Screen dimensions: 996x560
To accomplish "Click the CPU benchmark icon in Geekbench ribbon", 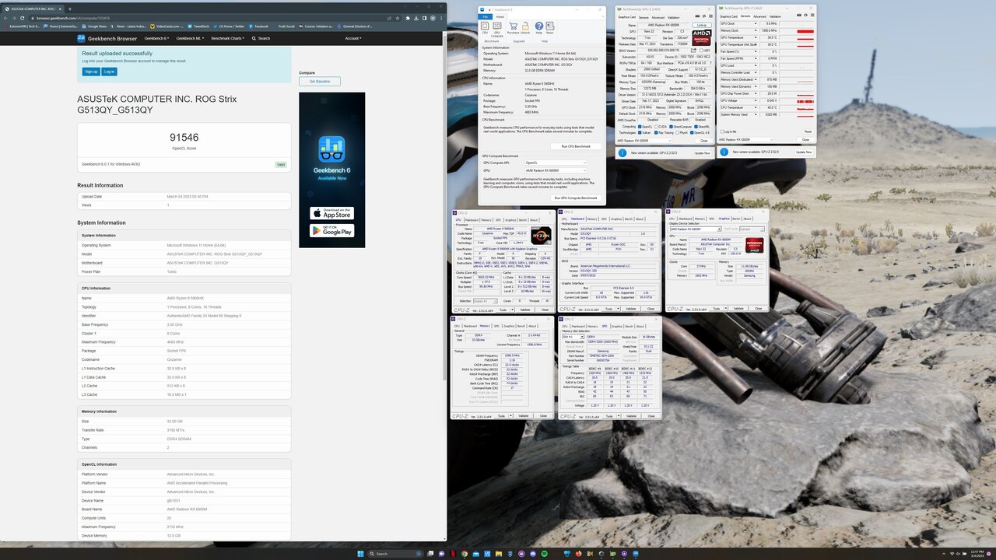I will [485, 26].
